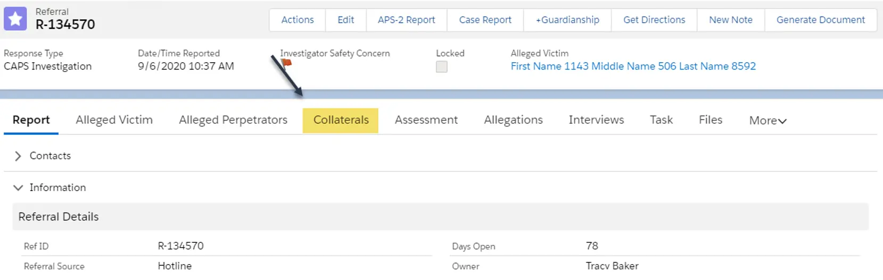The height and width of the screenshot is (280, 883).
Task: Switch to the Alleged Victim tab
Action: click(114, 120)
